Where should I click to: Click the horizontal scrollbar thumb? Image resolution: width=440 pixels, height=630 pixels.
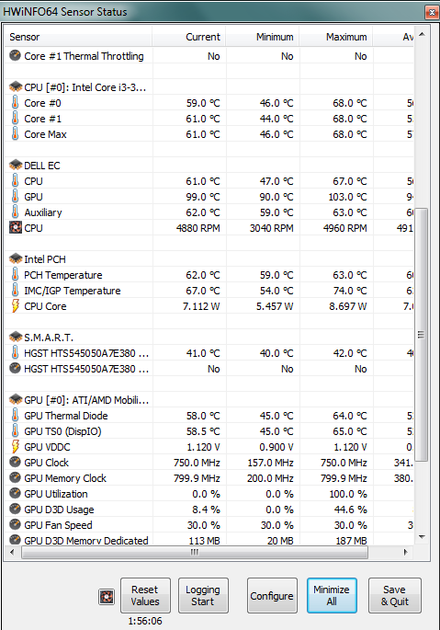pos(195,552)
